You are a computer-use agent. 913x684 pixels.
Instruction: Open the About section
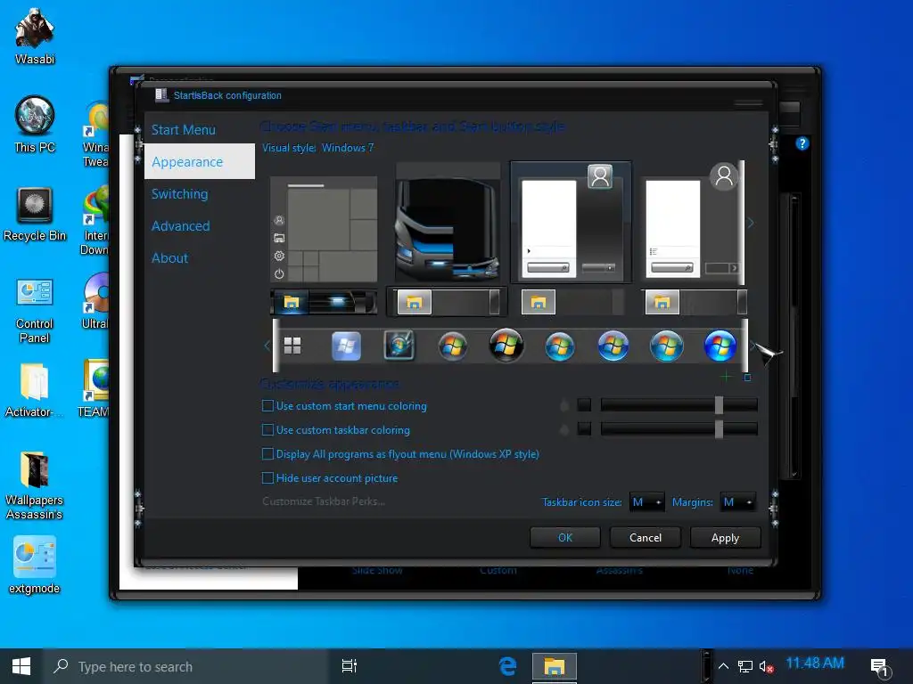coord(169,257)
